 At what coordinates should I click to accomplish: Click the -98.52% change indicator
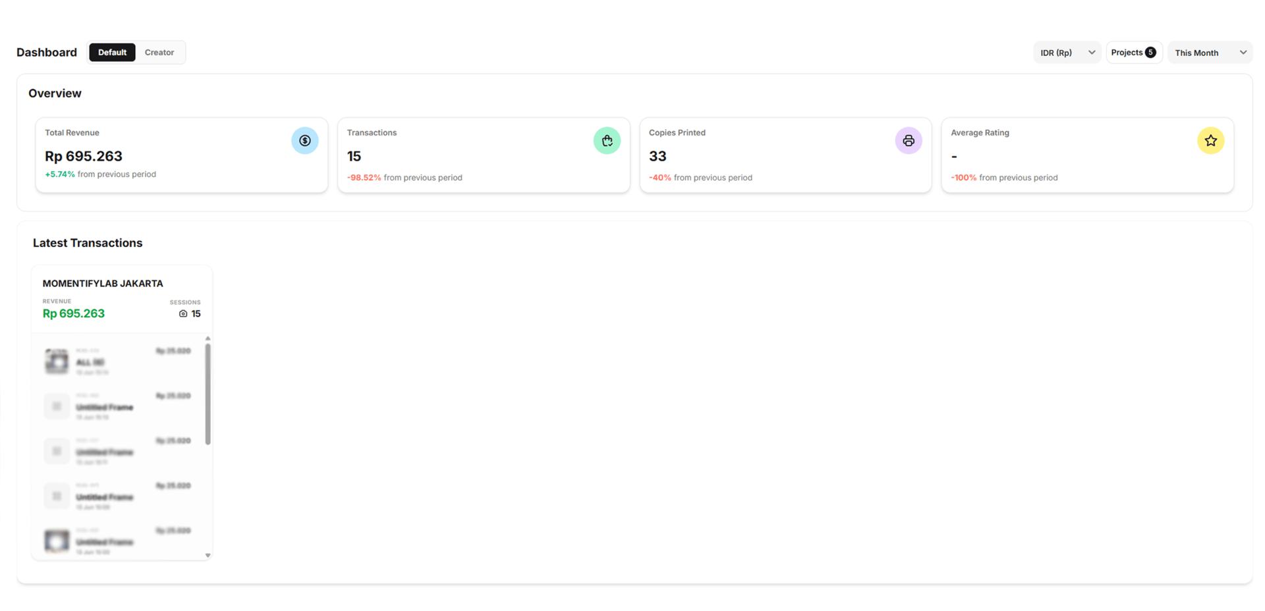pyautogui.click(x=364, y=178)
